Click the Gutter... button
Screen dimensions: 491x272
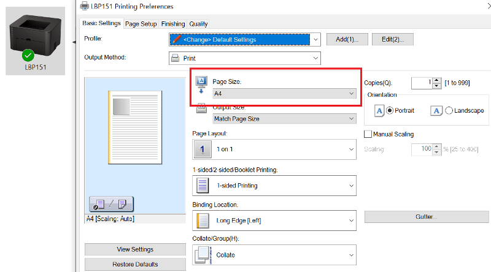click(x=427, y=217)
